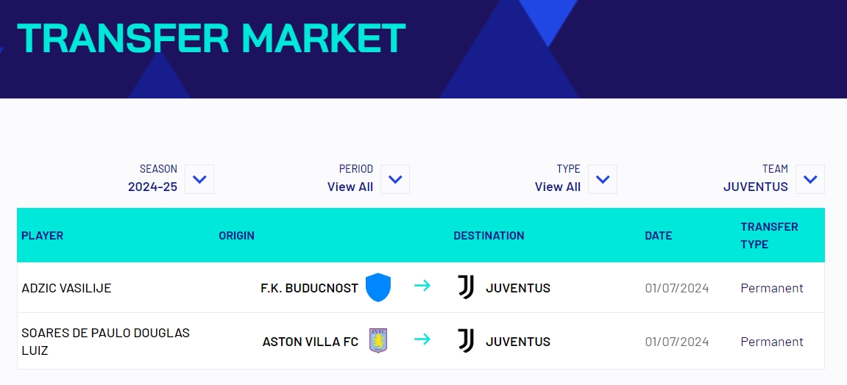This screenshot has height=385, width=847.
Task: Click the Origin column header
Action: (236, 236)
